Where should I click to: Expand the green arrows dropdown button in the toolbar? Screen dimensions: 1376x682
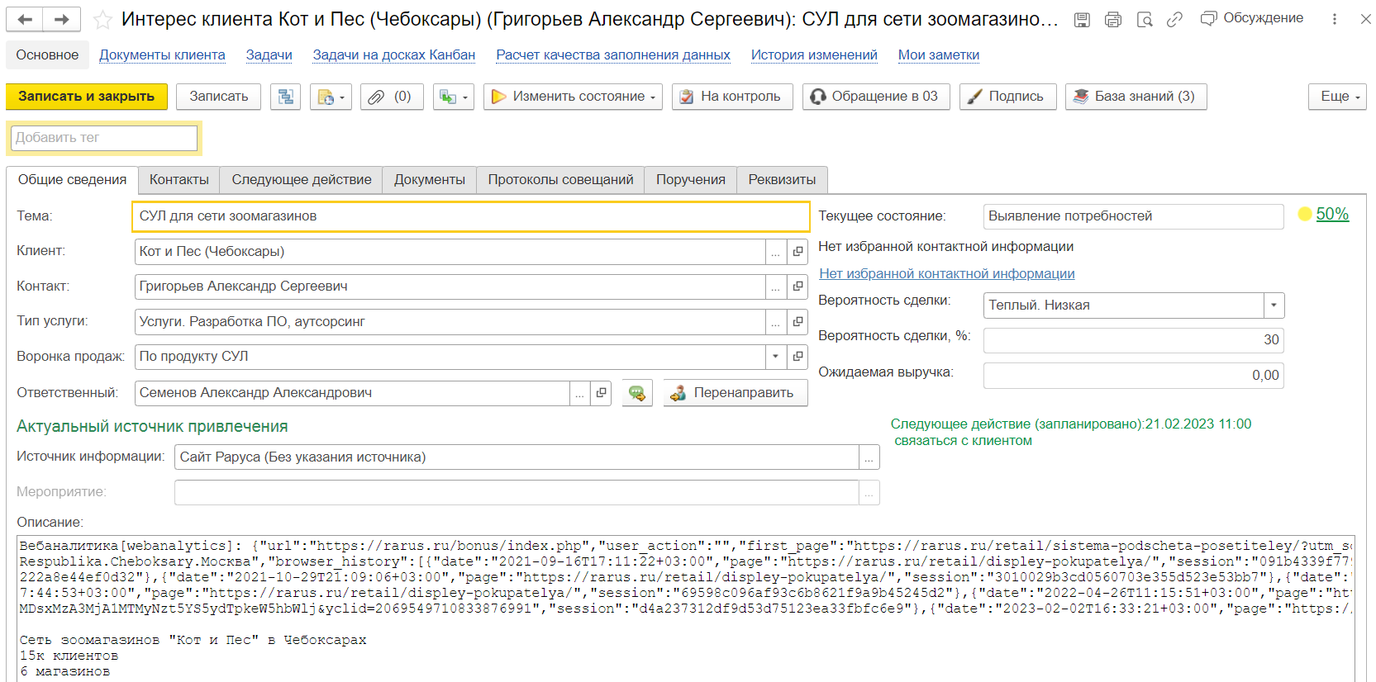click(x=453, y=97)
